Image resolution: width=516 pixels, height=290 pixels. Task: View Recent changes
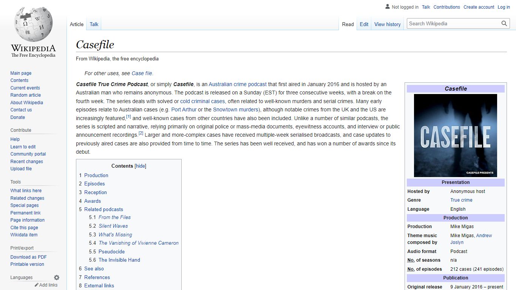point(27,162)
